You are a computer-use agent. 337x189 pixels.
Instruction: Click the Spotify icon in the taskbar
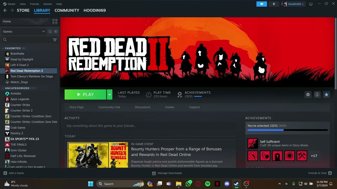(207, 184)
